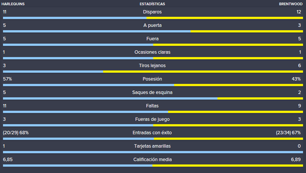Click Brentwood 43% possession value

click(296, 79)
